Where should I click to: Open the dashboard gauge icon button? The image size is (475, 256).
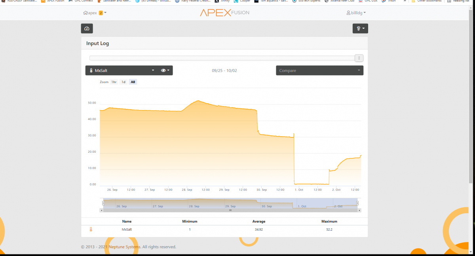[x=87, y=28]
